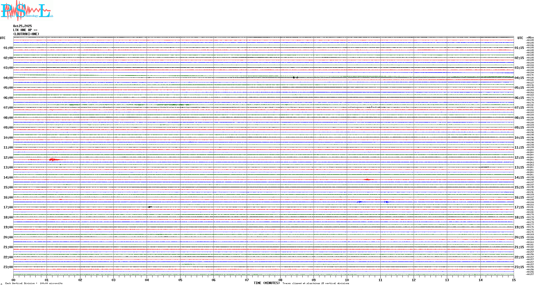Click the 00 minute label at bottom left
Image resolution: width=535 pixels, height=287 pixels.
[14, 280]
